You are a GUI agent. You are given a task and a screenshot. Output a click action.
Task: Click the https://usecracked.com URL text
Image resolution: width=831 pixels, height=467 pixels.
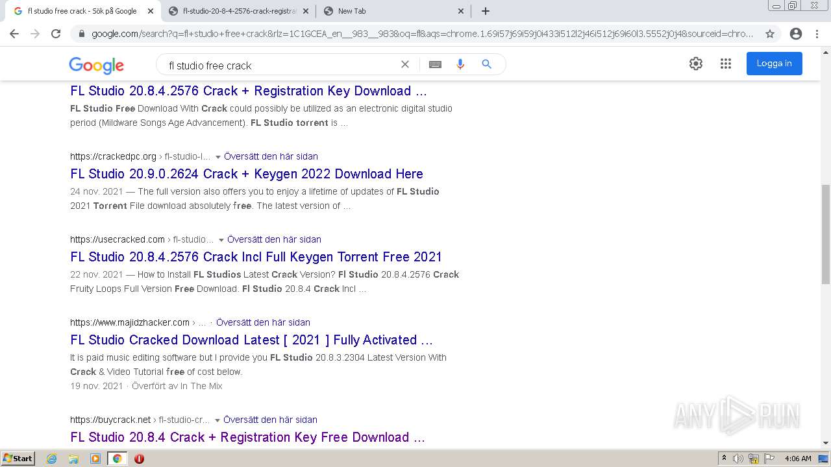pyautogui.click(x=118, y=239)
